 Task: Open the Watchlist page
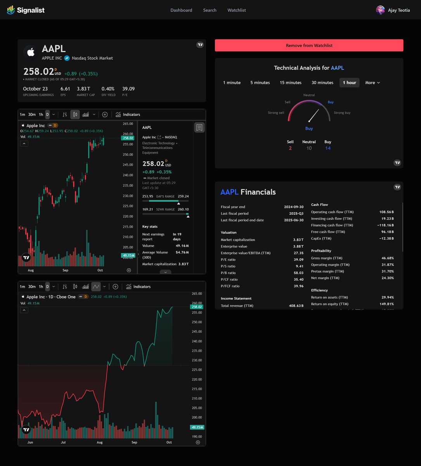pyautogui.click(x=237, y=10)
